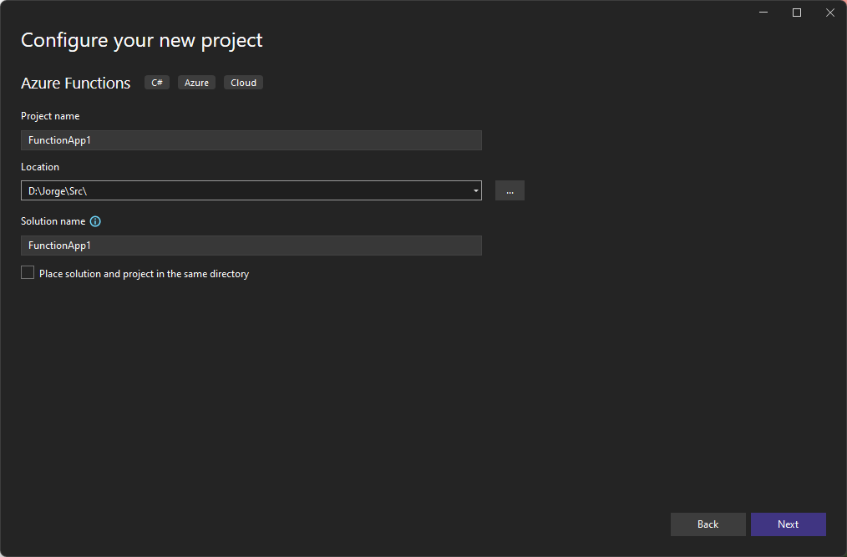Viewport: 847px width, 557px height.
Task: Click the Project name input field
Action: (x=251, y=140)
